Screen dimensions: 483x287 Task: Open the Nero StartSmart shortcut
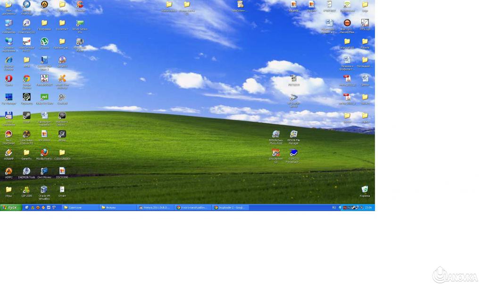(8, 137)
